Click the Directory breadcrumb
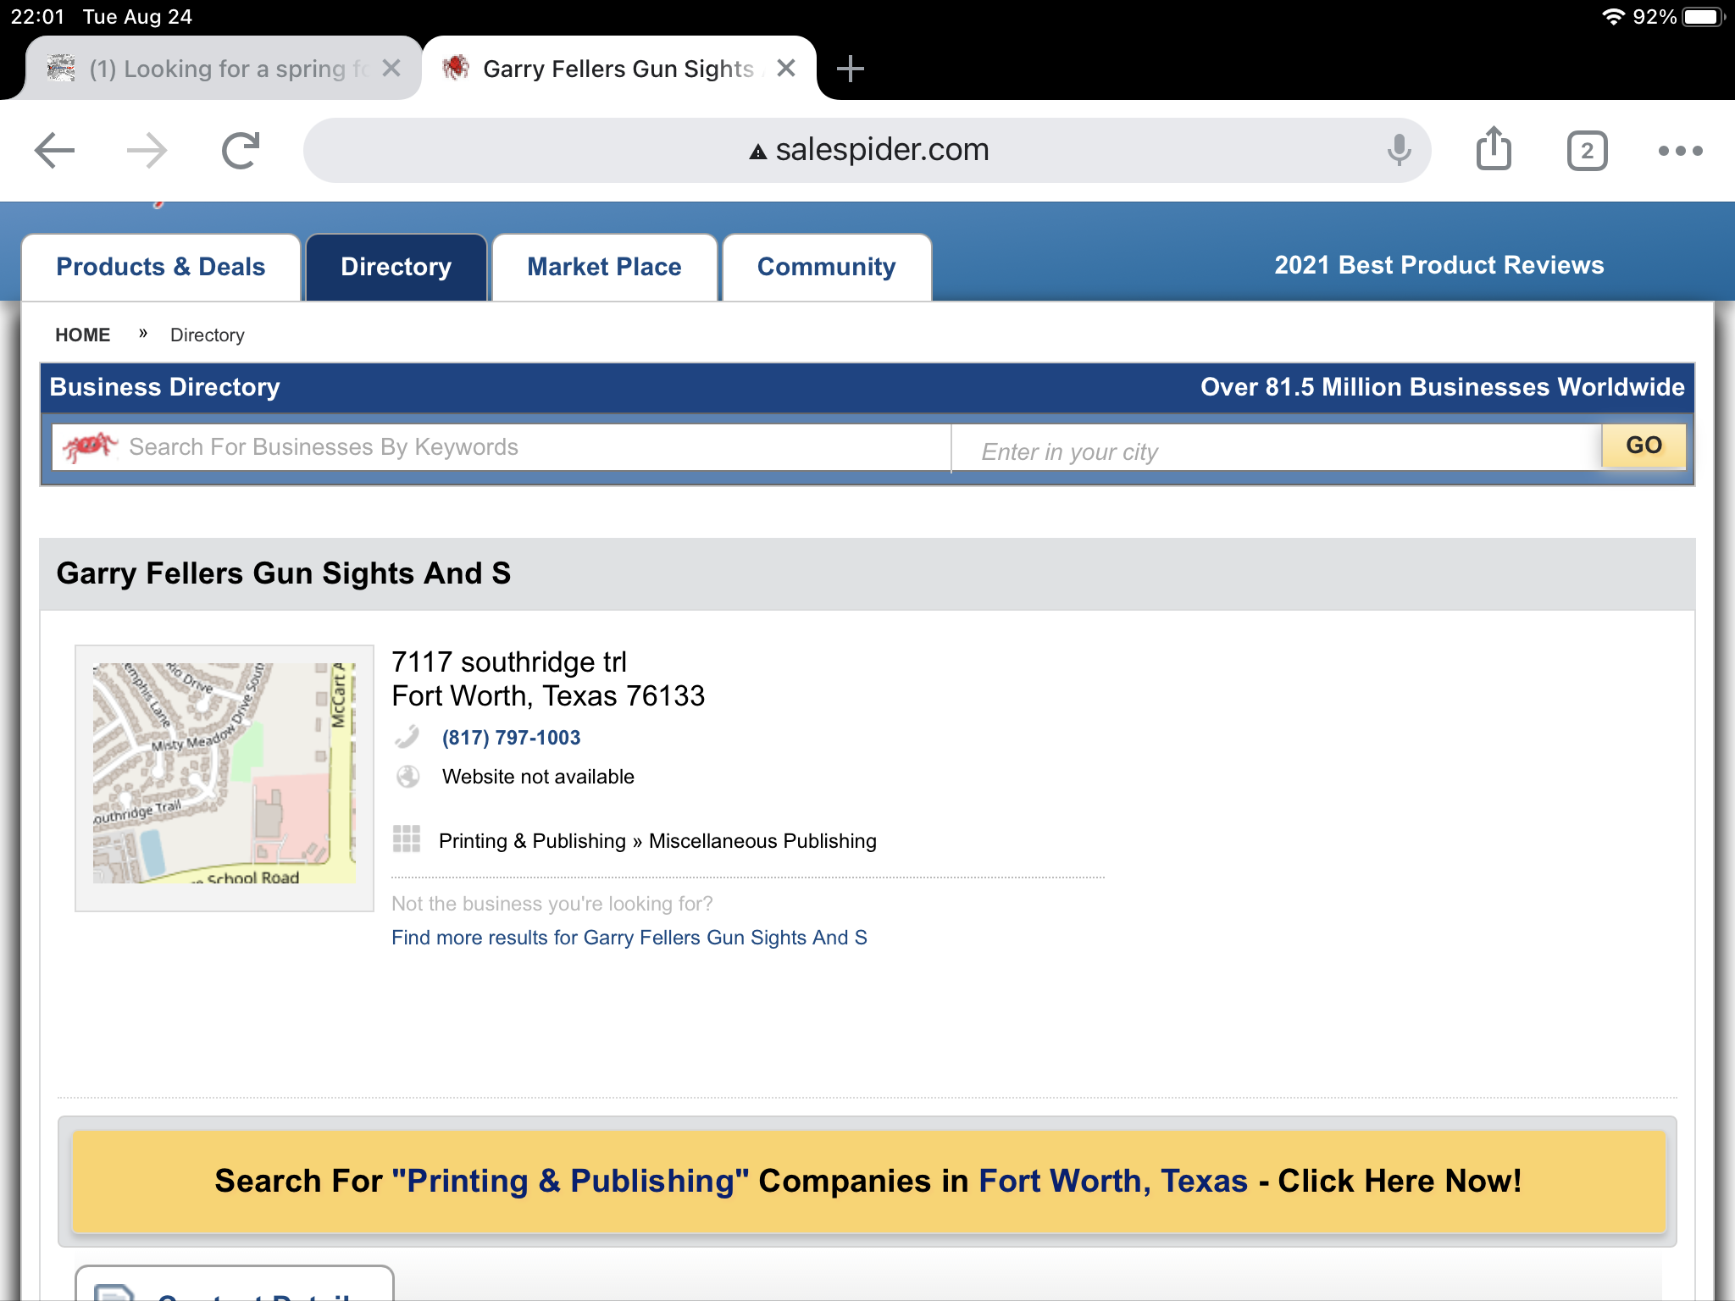The width and height of the screenshot is (1735, 1301). (208, 335)
